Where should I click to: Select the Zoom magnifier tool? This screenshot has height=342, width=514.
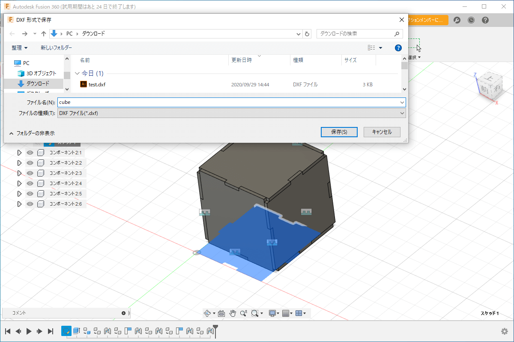point(244,313)
